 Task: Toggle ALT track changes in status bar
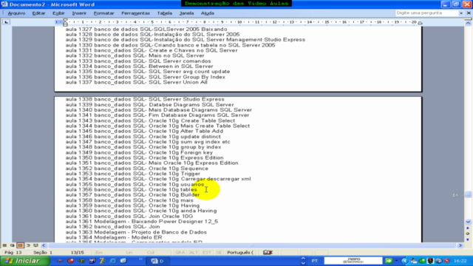[x=194, y=253]
